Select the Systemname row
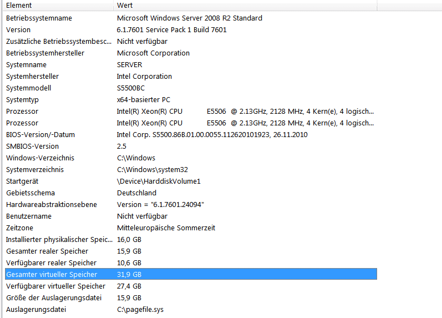Screen dimensions: 442x318 [x=26, y=65]
